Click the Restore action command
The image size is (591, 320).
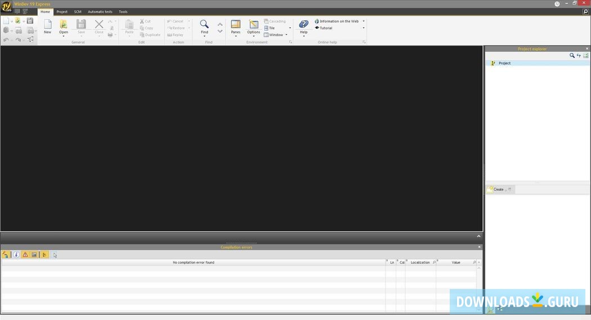click(176, 28)
